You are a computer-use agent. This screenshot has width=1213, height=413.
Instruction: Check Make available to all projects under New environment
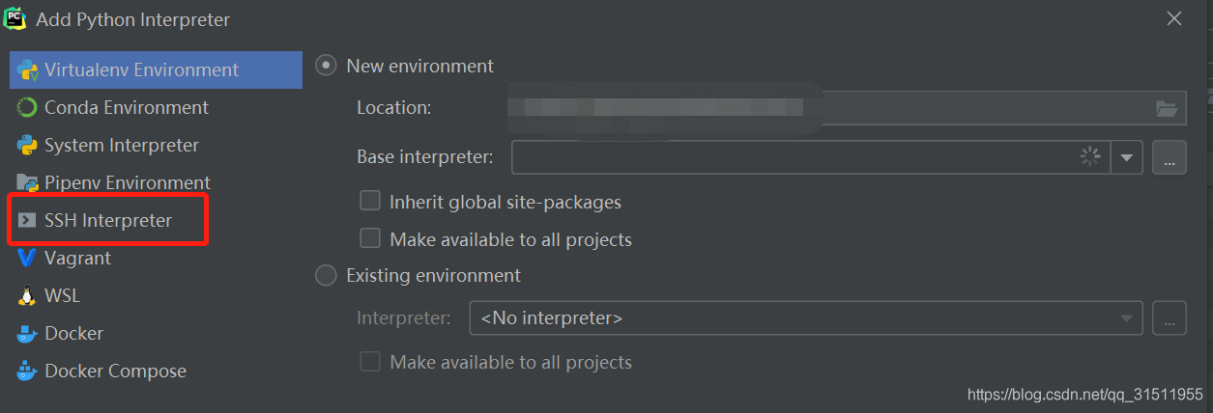(x=369, y=238)
